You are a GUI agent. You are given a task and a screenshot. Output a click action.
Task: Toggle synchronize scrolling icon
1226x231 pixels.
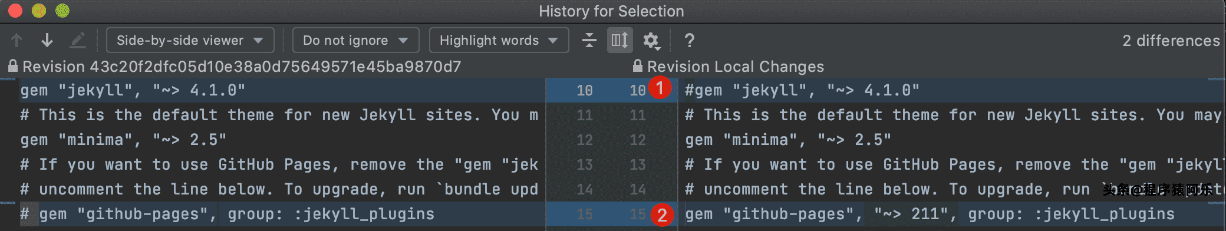click(619, 40)
